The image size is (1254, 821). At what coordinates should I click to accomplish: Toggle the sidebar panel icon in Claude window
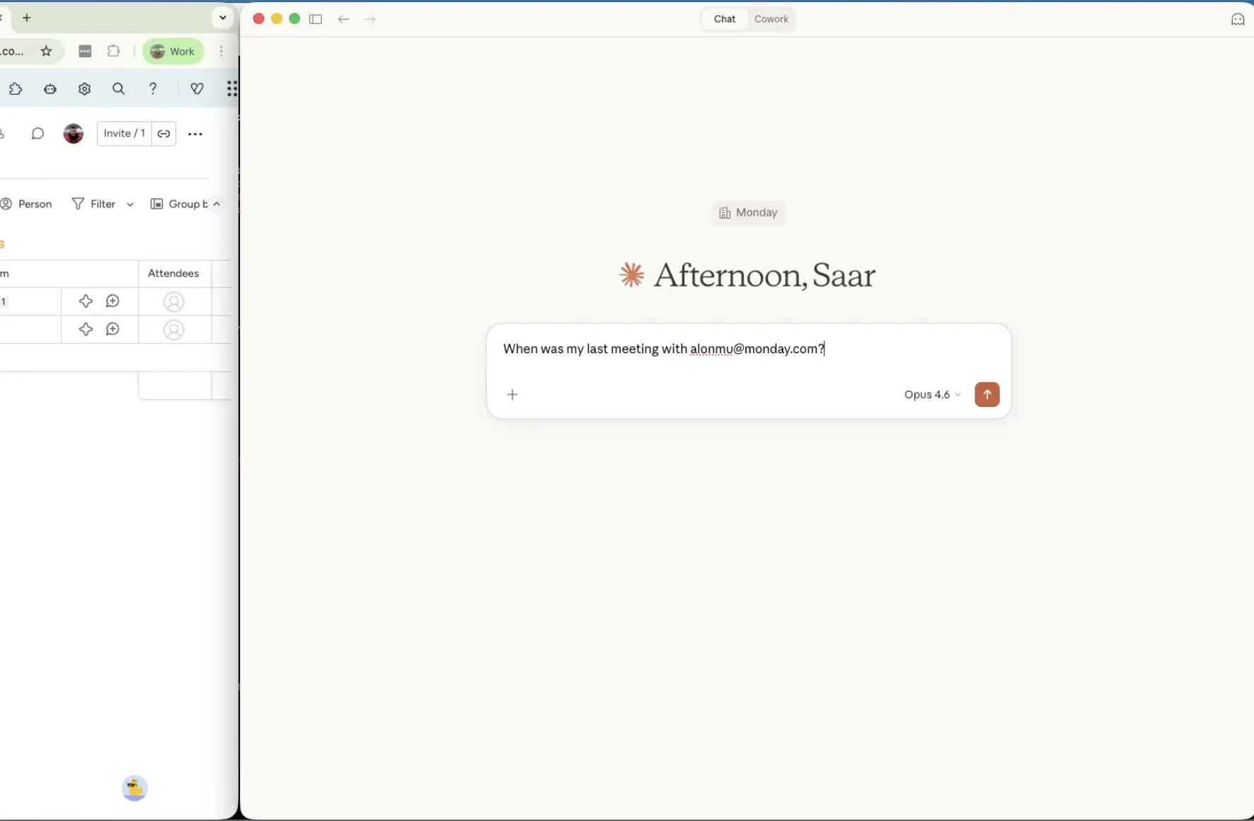(x=316, y=19)
